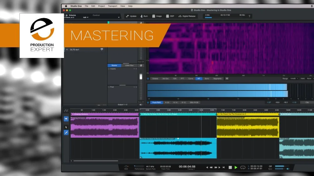Open the View menu
Screen dimensions: 314x176
[122, 6]
